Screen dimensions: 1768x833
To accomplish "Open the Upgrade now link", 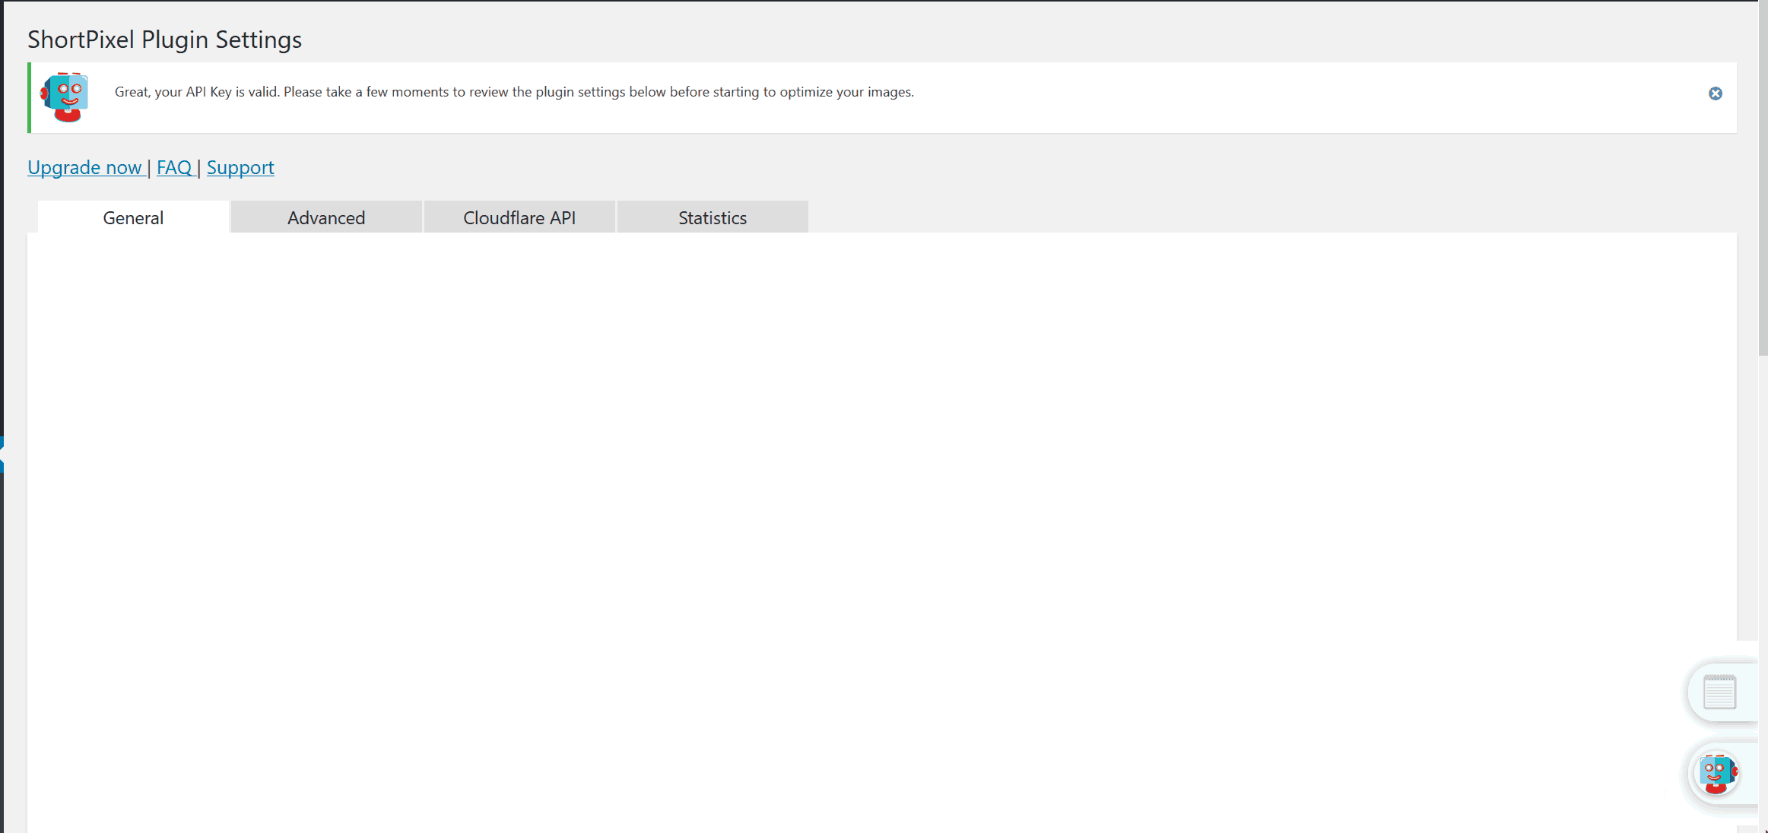I will (x=84, y=167).
